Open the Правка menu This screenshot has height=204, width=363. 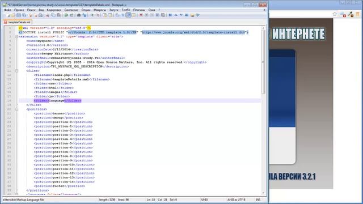[19, 10]
